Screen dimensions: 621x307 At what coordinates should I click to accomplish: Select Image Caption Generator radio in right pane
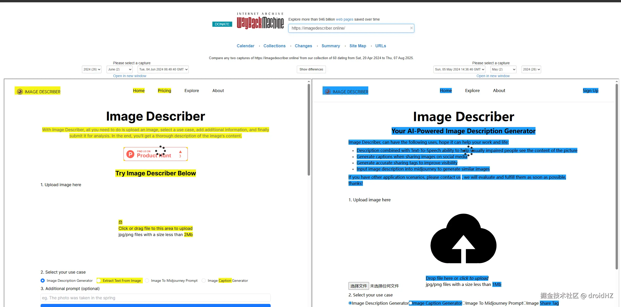click(x=410, y=303)
